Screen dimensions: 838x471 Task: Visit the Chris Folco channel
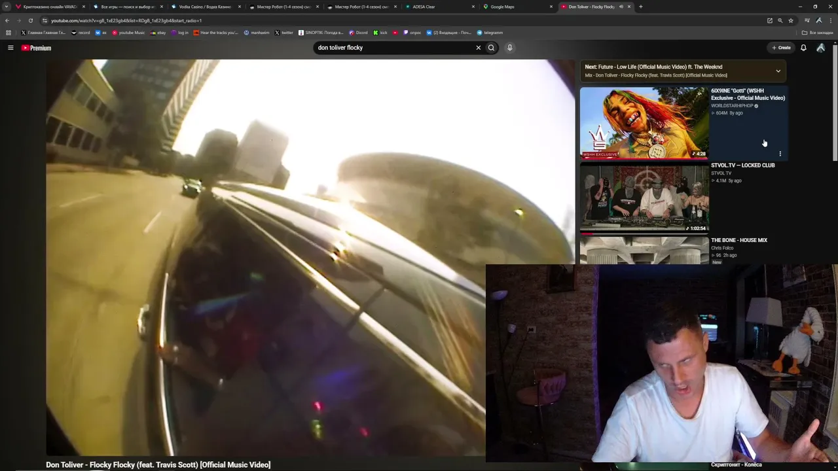click(722, 248)
